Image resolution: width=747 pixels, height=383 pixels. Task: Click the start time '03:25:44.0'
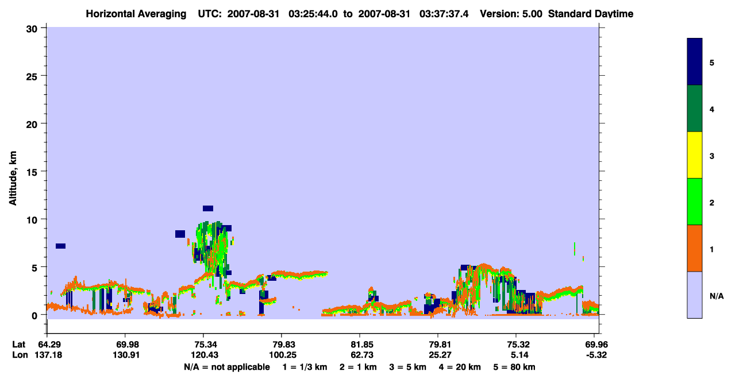pyautogui.click(x=313, y=14)
